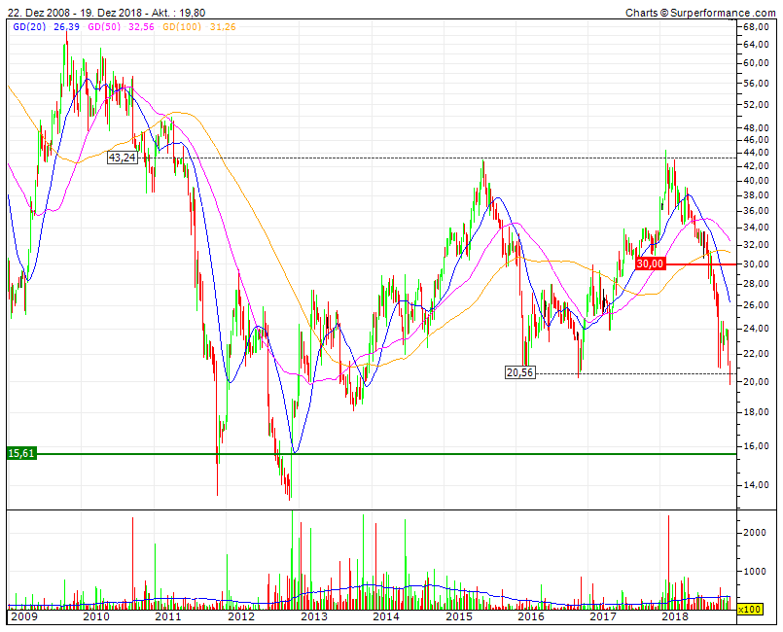The height and width of the screenshot is (632, 783).
Task: Click the 68,00 price axis label
Action: (756, 27)
